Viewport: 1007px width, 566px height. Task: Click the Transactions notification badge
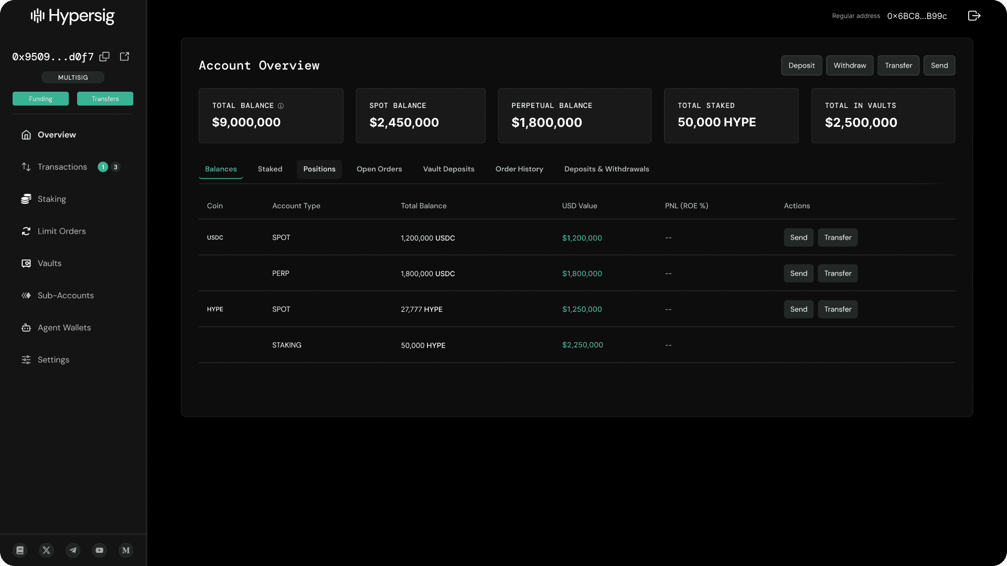coord(103,167)
